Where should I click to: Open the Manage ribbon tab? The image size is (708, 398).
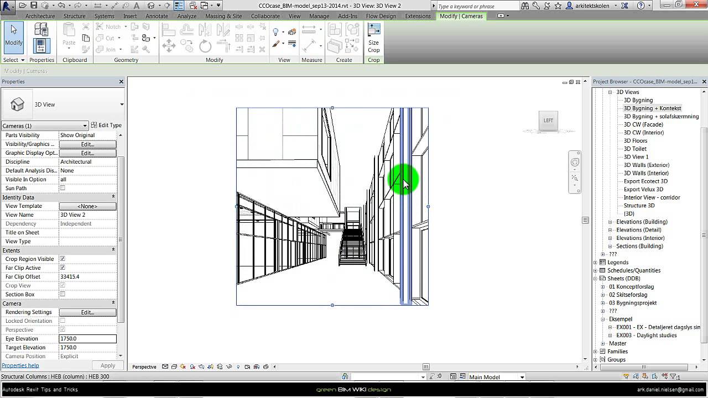point(319,16)
